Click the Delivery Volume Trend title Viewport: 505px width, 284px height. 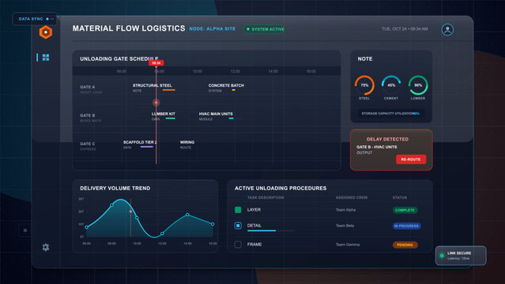[x=115, y=189]
